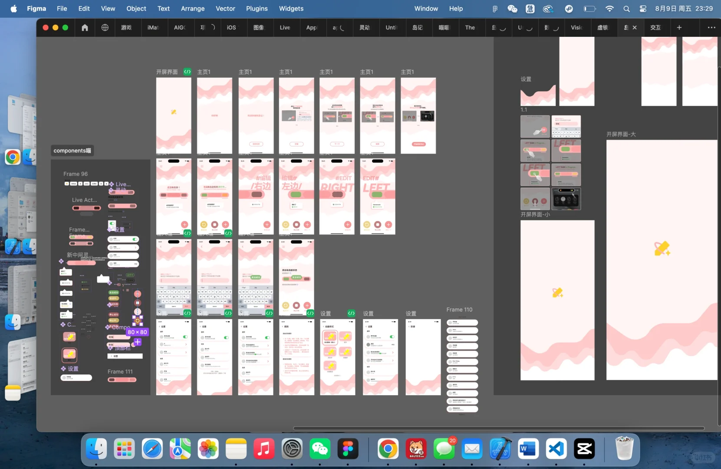Check battery status in the menu bar
The width and height of the screenshot is (721, 469).
coord(589,9)
